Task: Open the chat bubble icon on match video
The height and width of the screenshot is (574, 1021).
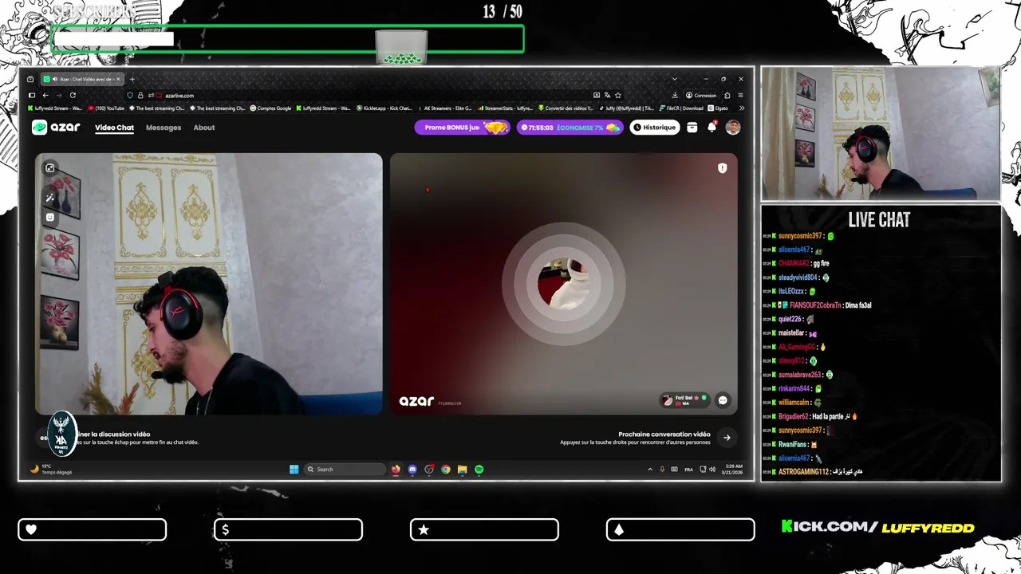Action: [x=723, y=400]
